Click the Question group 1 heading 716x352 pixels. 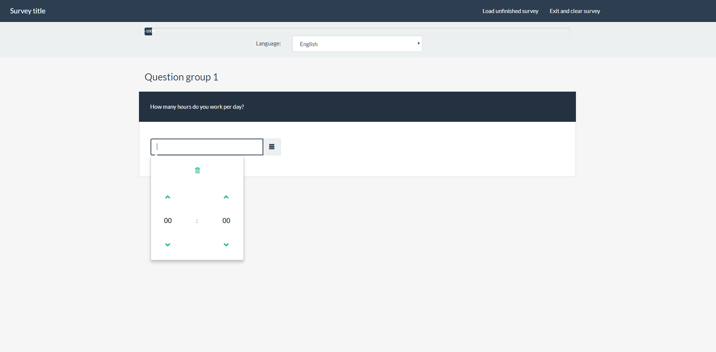click(181, 77)
